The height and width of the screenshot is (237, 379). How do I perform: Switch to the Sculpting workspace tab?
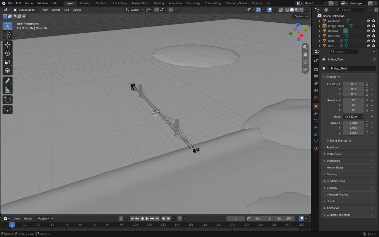tap(102, 3)
